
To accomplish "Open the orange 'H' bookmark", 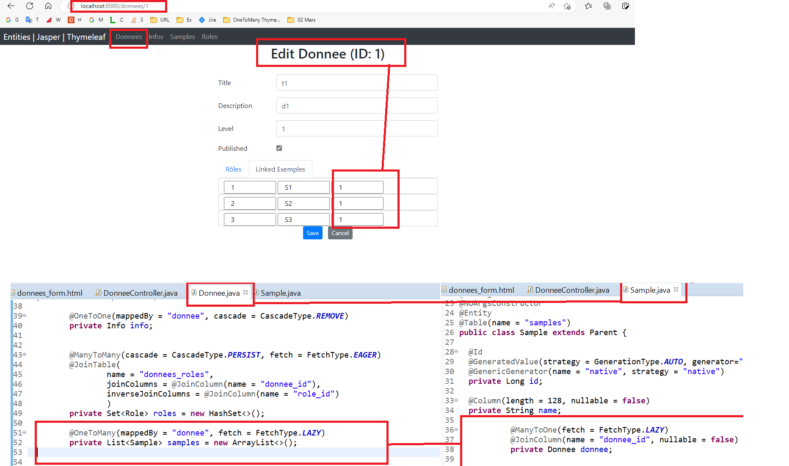I will (x=75, y=20).
